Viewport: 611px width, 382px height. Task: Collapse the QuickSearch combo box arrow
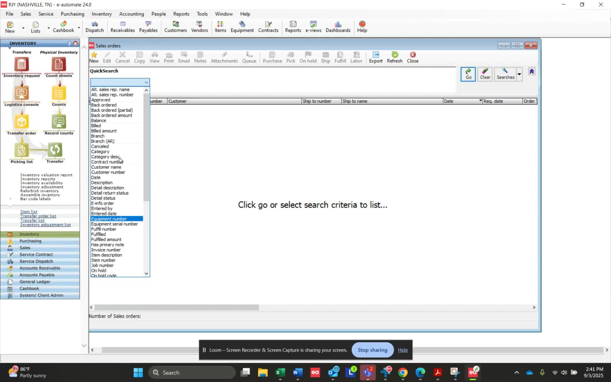tap(146, 82)
